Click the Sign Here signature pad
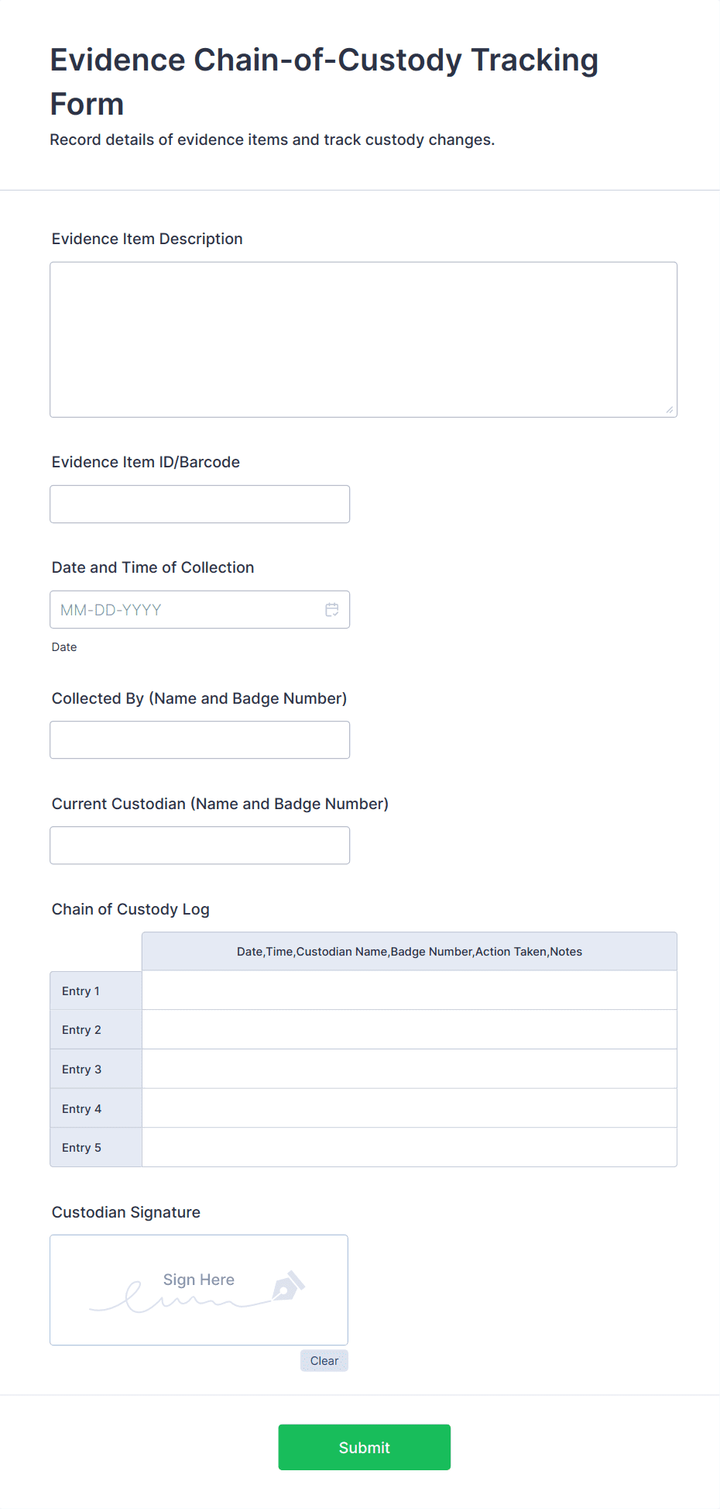 [198, 1290]
